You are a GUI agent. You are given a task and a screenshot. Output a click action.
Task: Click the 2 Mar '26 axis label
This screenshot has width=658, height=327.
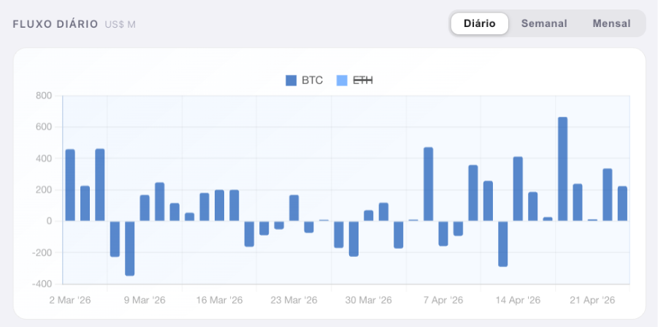click(x=71, y=300)
